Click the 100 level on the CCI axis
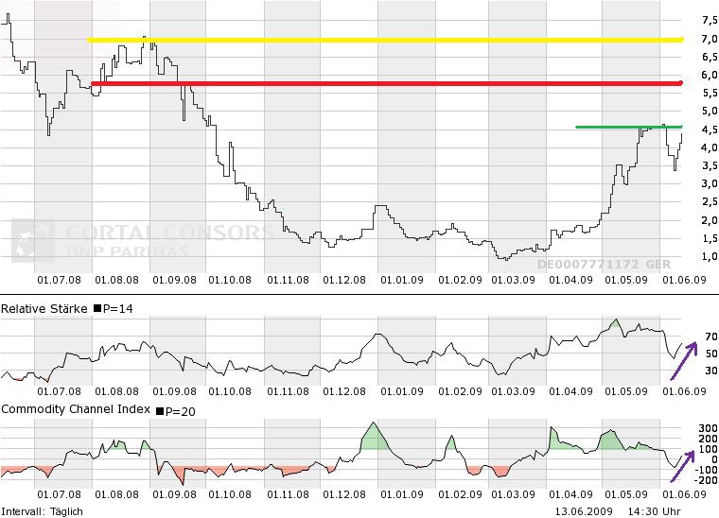This screenshot has width=719, height=518. pyautogui.click(x=708, y=449)
